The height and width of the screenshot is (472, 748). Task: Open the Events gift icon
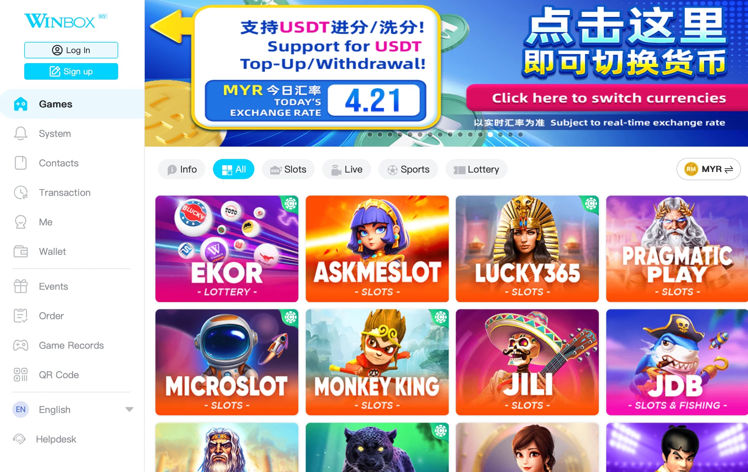[20, 286]
